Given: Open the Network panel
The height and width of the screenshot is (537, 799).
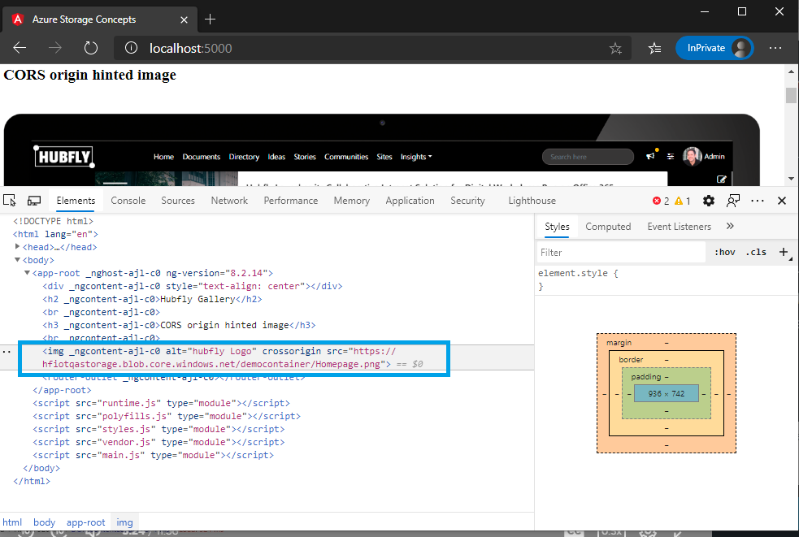Looking at the screenshot, I should (229, 201).
